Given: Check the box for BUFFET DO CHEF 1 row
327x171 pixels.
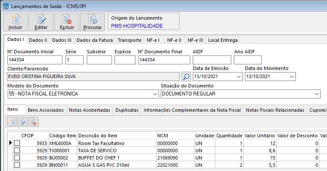Looking at the screenshot, I should click(17, 158).
